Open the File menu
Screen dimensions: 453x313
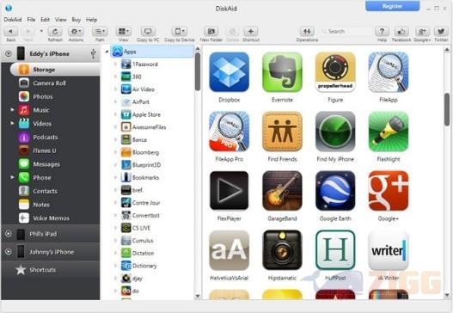31,20
